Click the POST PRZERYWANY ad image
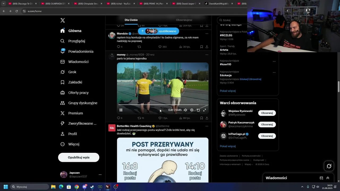This screenshot has width=340, height=191. click(x=163, y=160)
